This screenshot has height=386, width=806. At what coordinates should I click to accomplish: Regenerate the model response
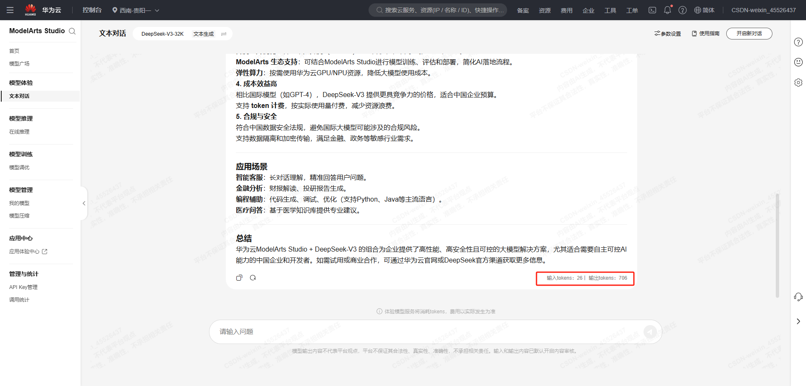(253, 278)
